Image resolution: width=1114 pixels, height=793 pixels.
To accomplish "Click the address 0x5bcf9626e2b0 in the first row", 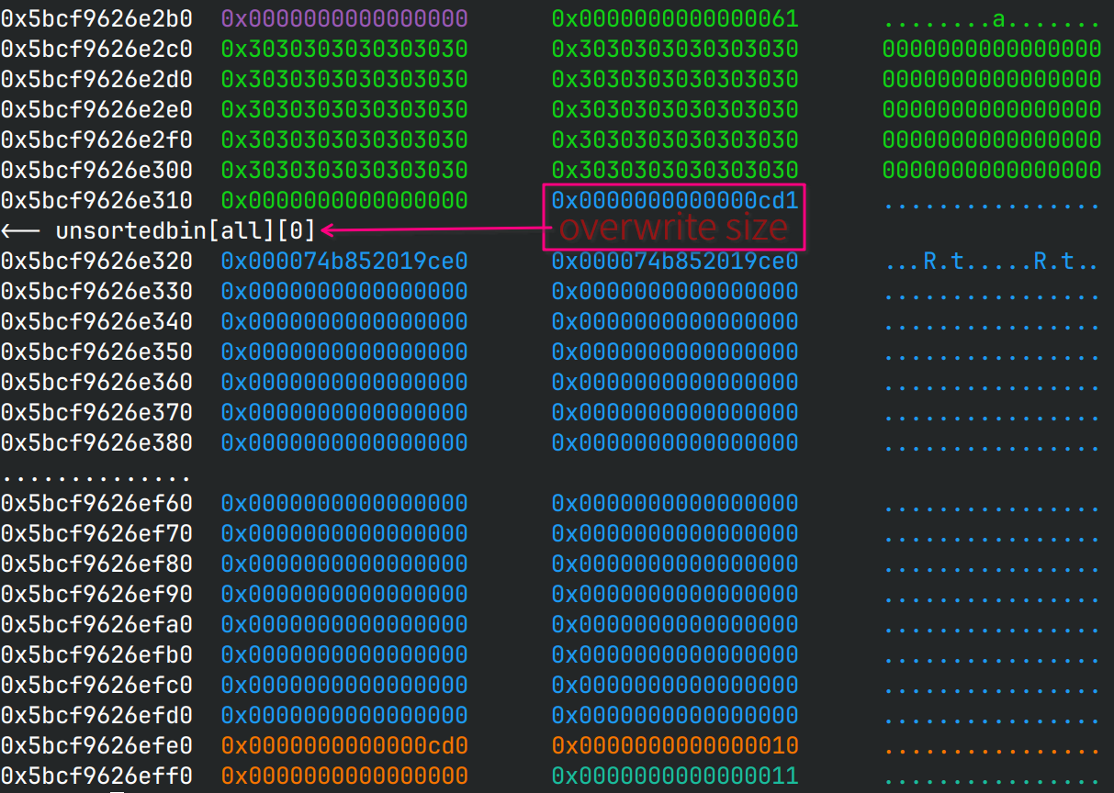I will [96, 18].
